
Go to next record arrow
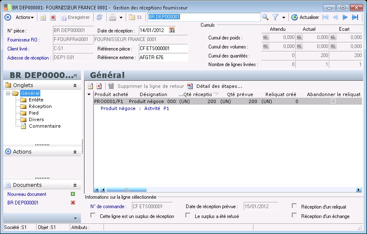point(345,17)
